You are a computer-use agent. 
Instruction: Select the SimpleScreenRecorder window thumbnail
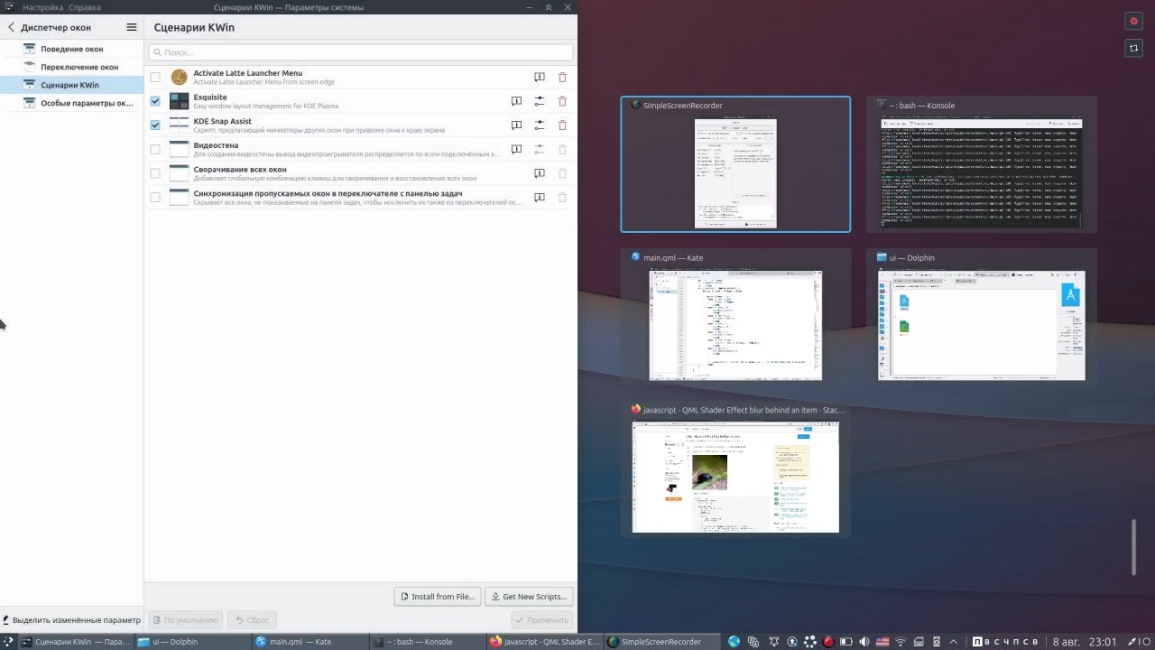pos(735,164)
